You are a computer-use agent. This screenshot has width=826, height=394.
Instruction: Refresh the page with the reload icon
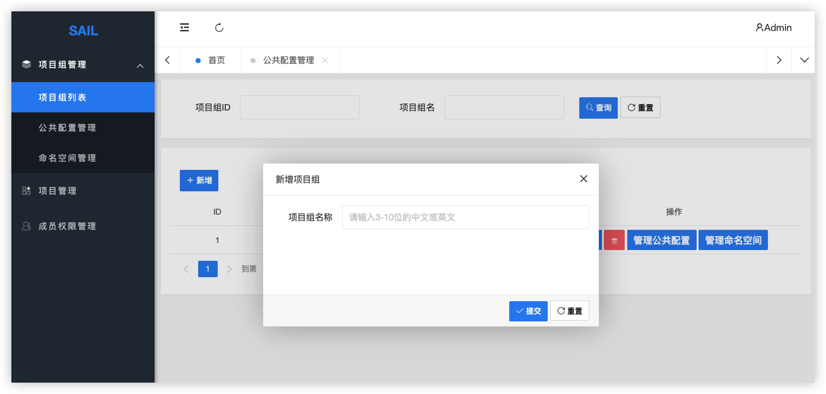(219, 28)
